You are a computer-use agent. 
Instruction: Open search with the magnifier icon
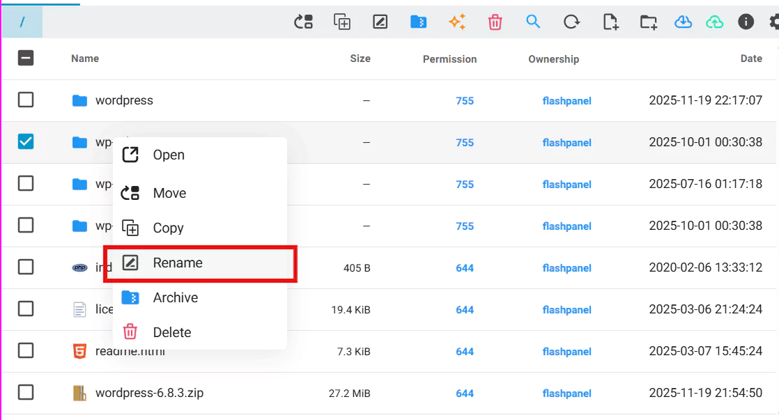[x=533, y=22]
